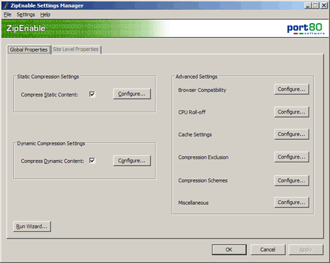
Task: Click the Compression Exclusion label
Action: pos(203,157)
